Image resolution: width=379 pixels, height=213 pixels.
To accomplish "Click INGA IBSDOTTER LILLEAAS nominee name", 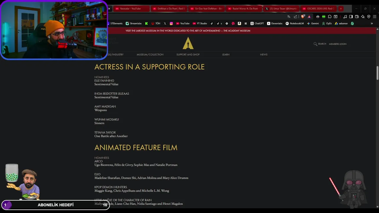I will coord(112,93).
